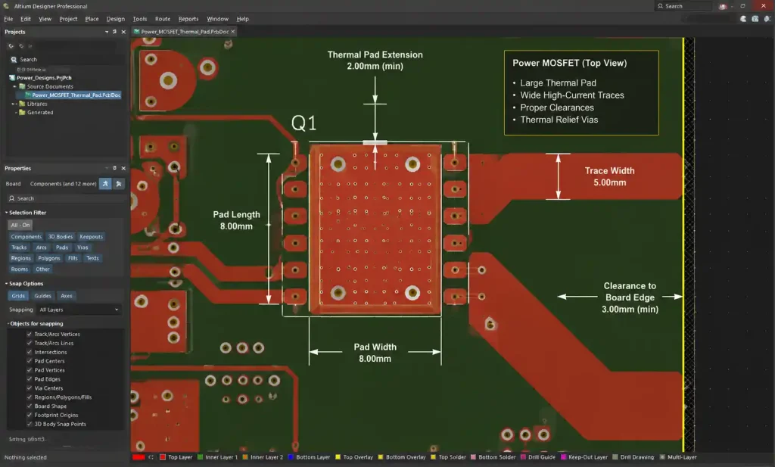Click the Keep-Out Layer magenta swatch
775x467 pixels.
click(x=563, y=458)
